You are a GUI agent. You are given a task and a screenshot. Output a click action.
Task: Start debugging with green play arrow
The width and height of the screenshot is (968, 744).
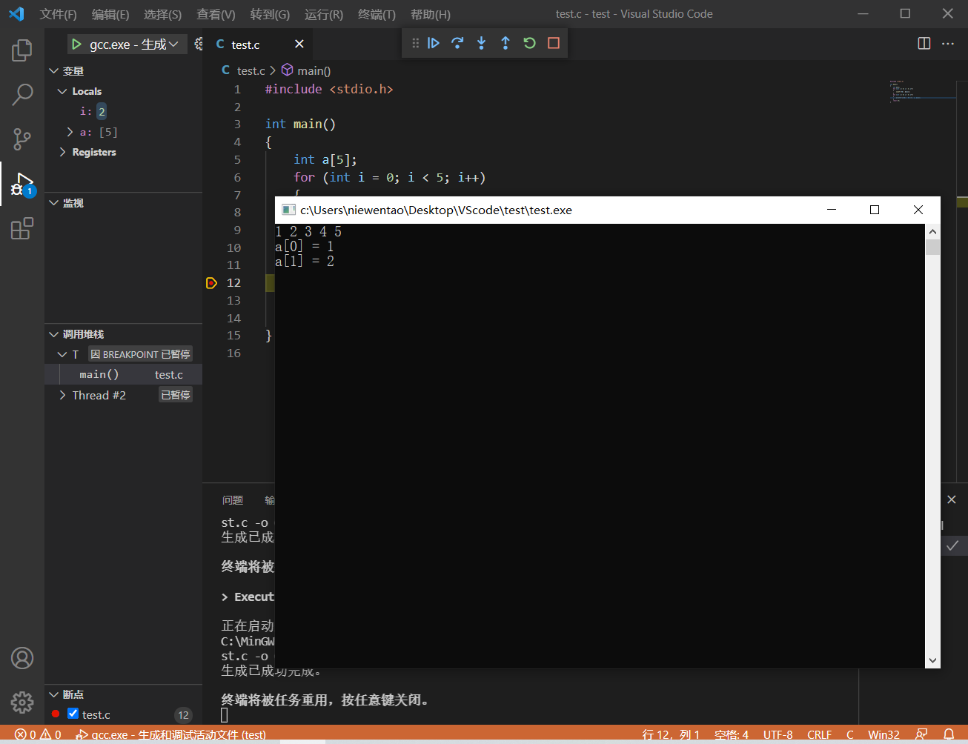pos(76,44)
